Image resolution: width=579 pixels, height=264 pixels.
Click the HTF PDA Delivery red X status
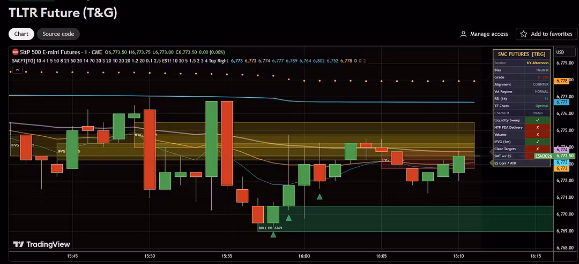(537, 127)
